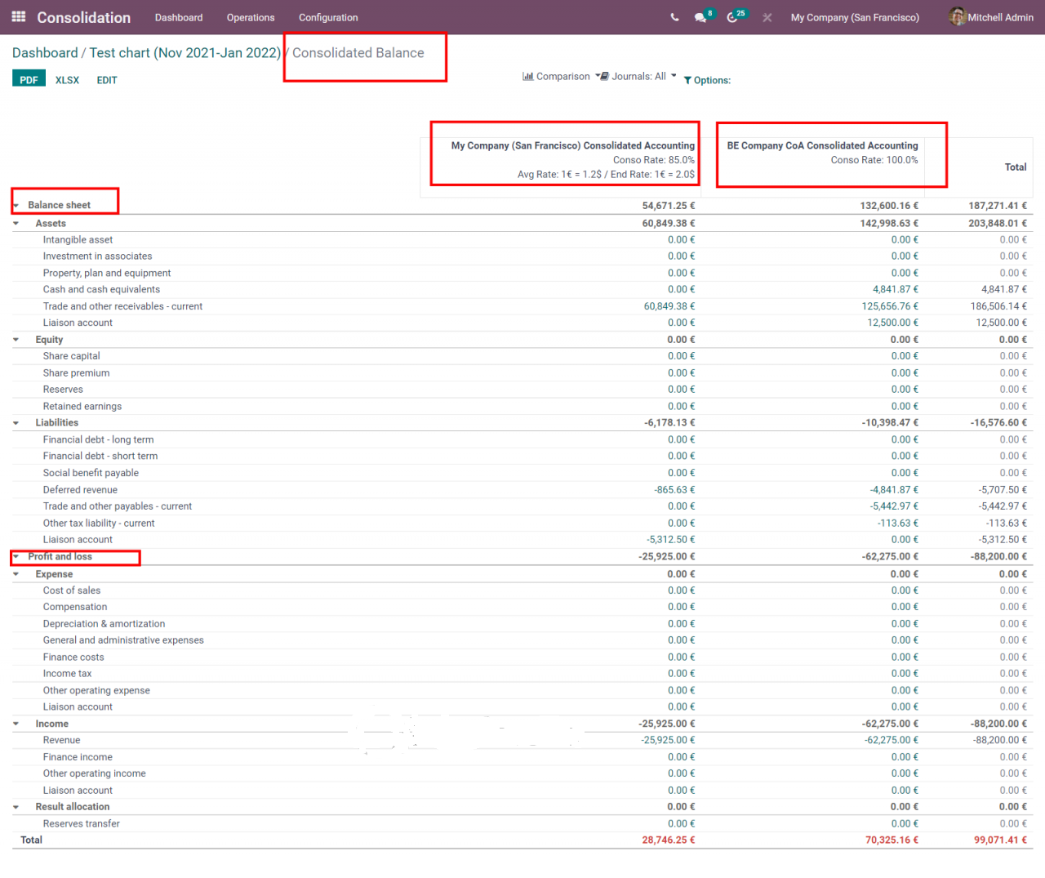Switch company via My Company (San Francisco)

tap(855, 17)
